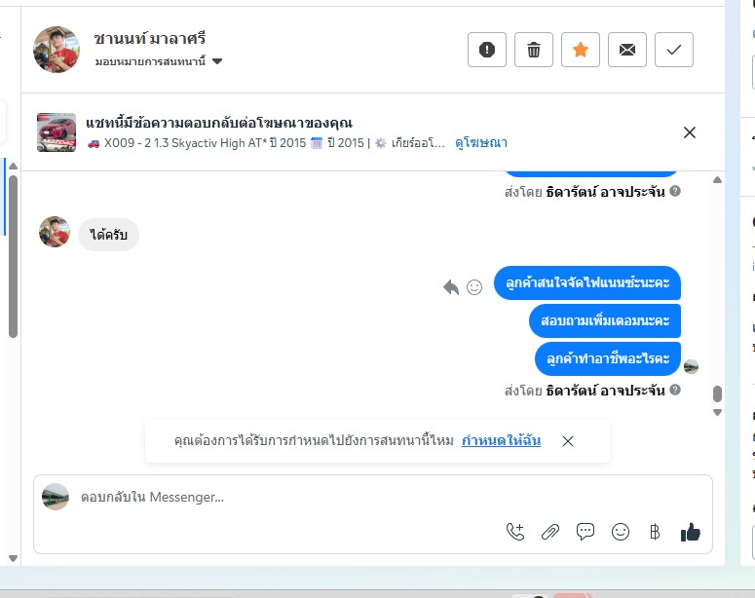755x598 pixels.
Task: Request payment with baht icon
Action: pyautogui.click(x=655, y=532)
